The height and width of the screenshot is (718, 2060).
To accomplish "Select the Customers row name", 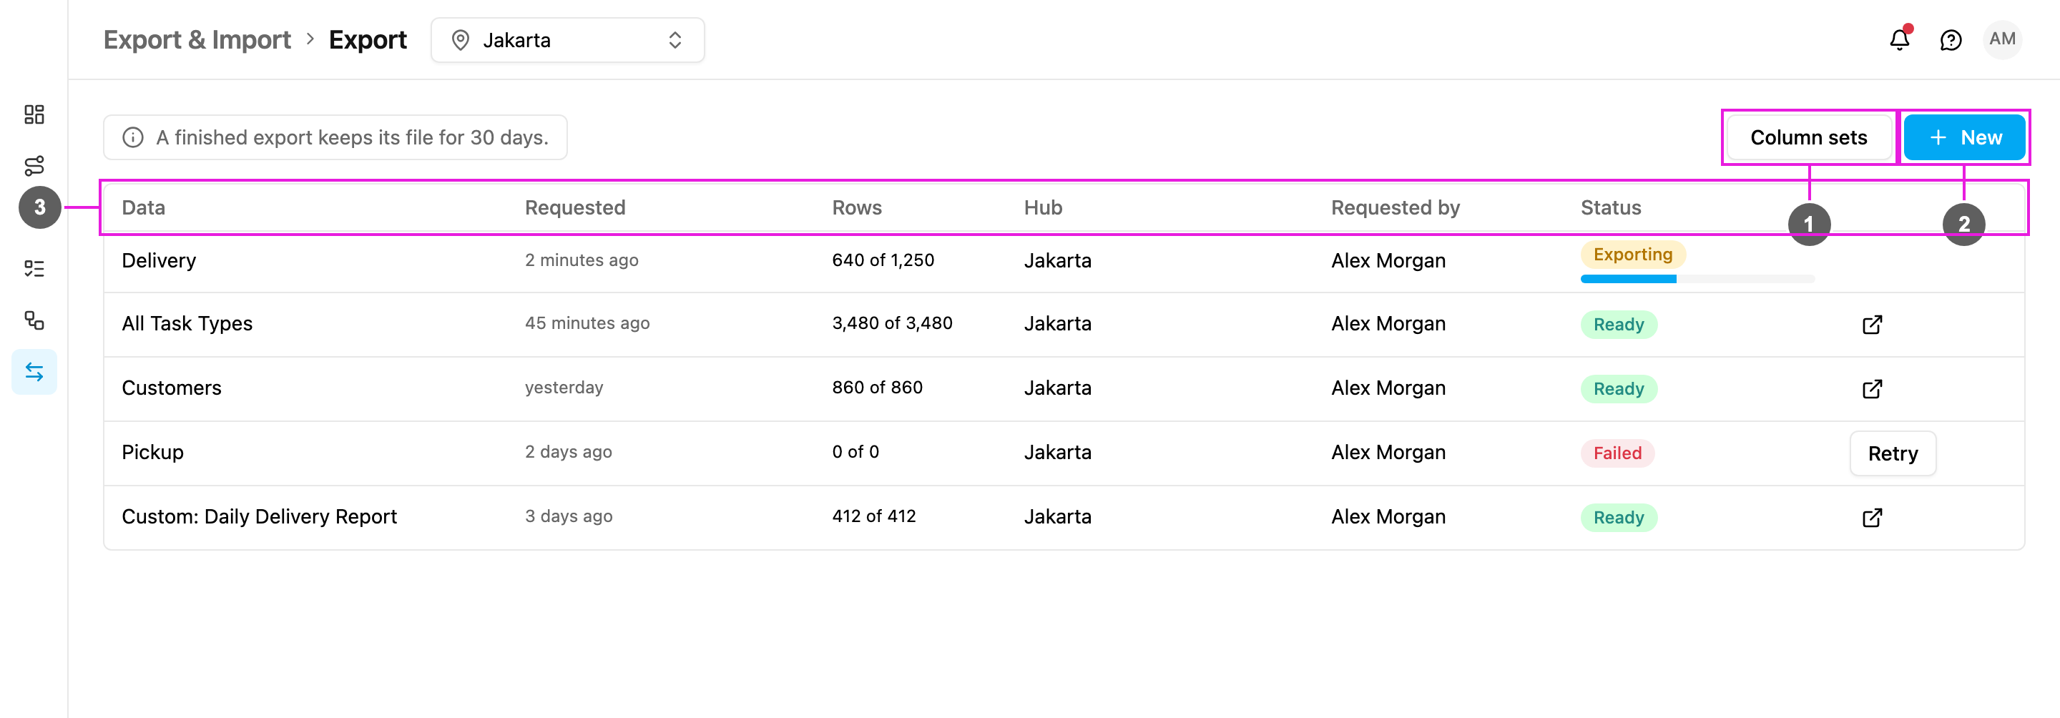I will (x=171, y=388).
